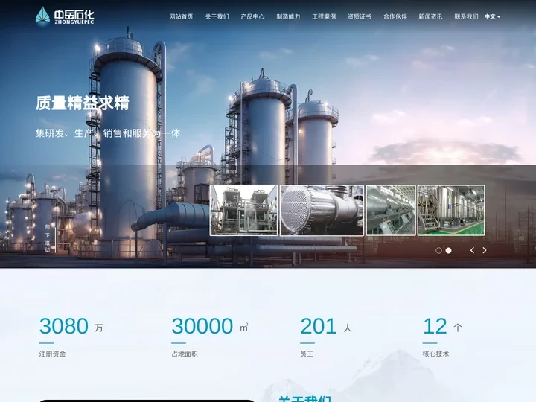Open 制造能力 in navigation bar
The image size is (536, 402).
pos(288,16)
